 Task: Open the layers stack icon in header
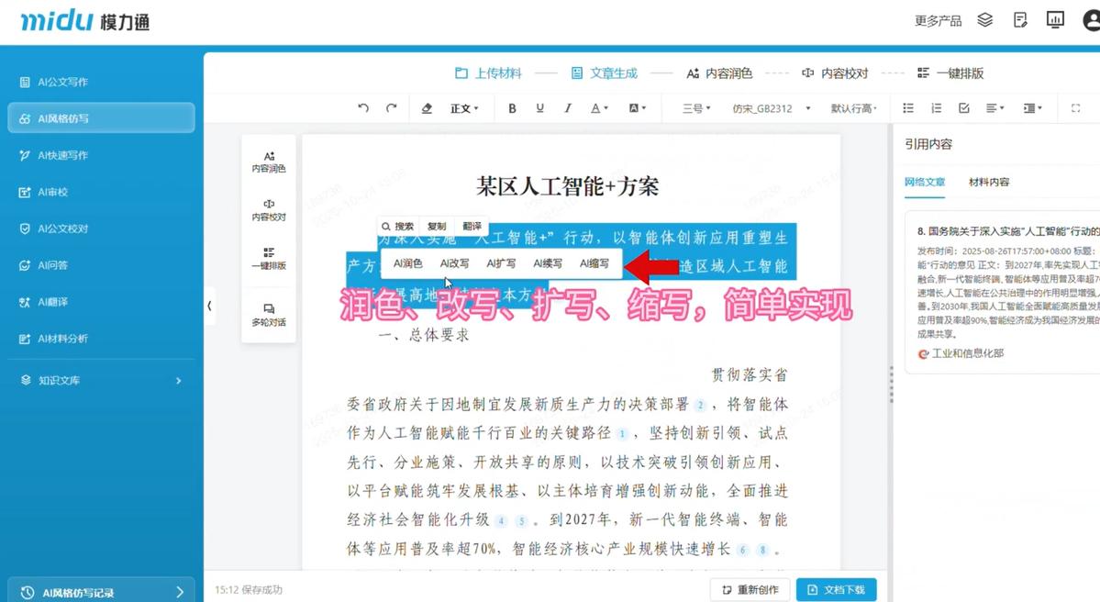pyautogui.click(x=985, y=20)
